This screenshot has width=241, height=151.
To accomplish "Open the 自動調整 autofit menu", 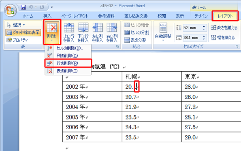I will tap(163, 32).
